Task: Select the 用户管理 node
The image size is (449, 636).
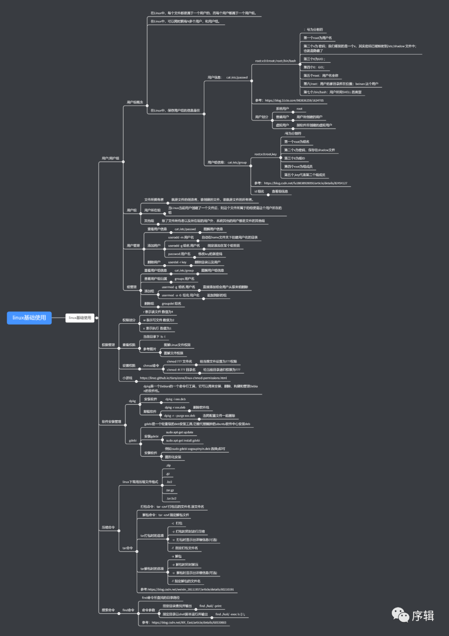Action: click(x=133, y=246)
